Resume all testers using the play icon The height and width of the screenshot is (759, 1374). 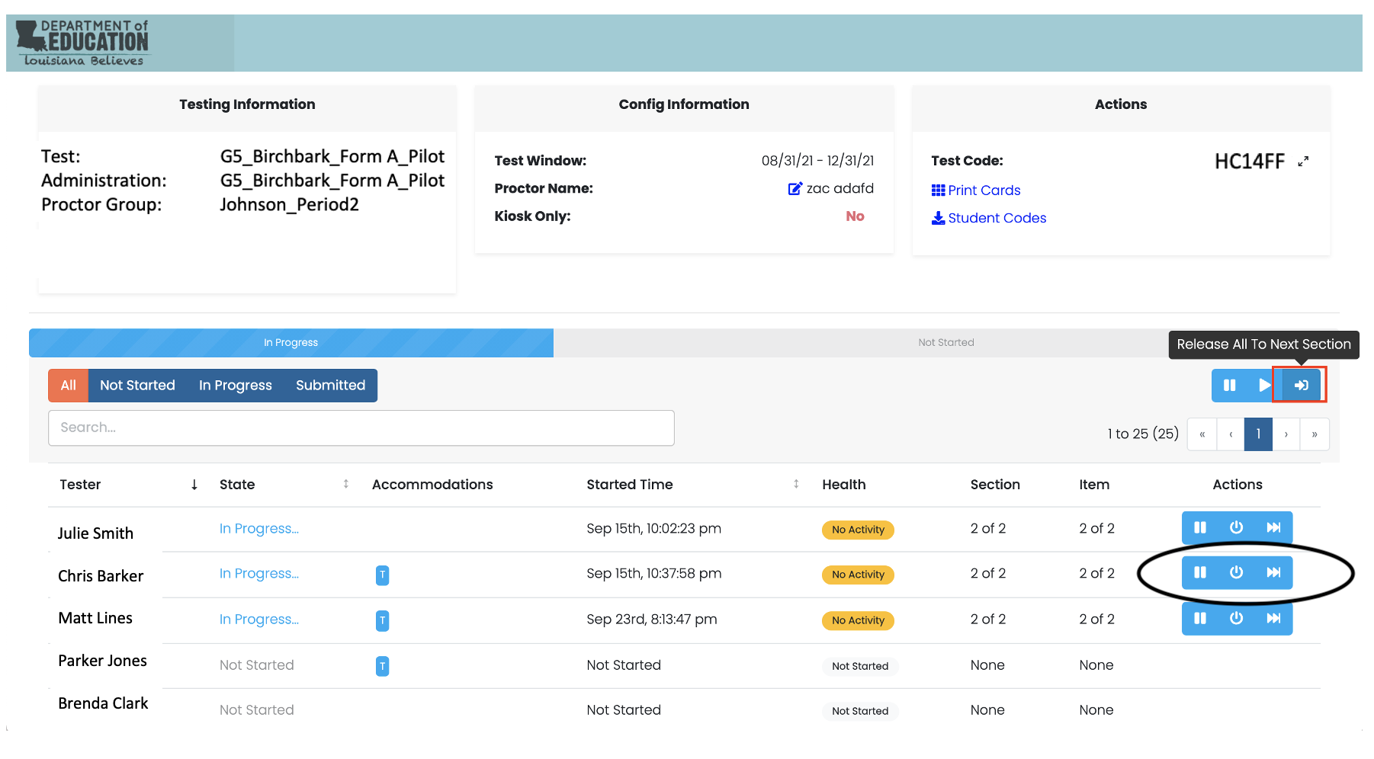1263,386
